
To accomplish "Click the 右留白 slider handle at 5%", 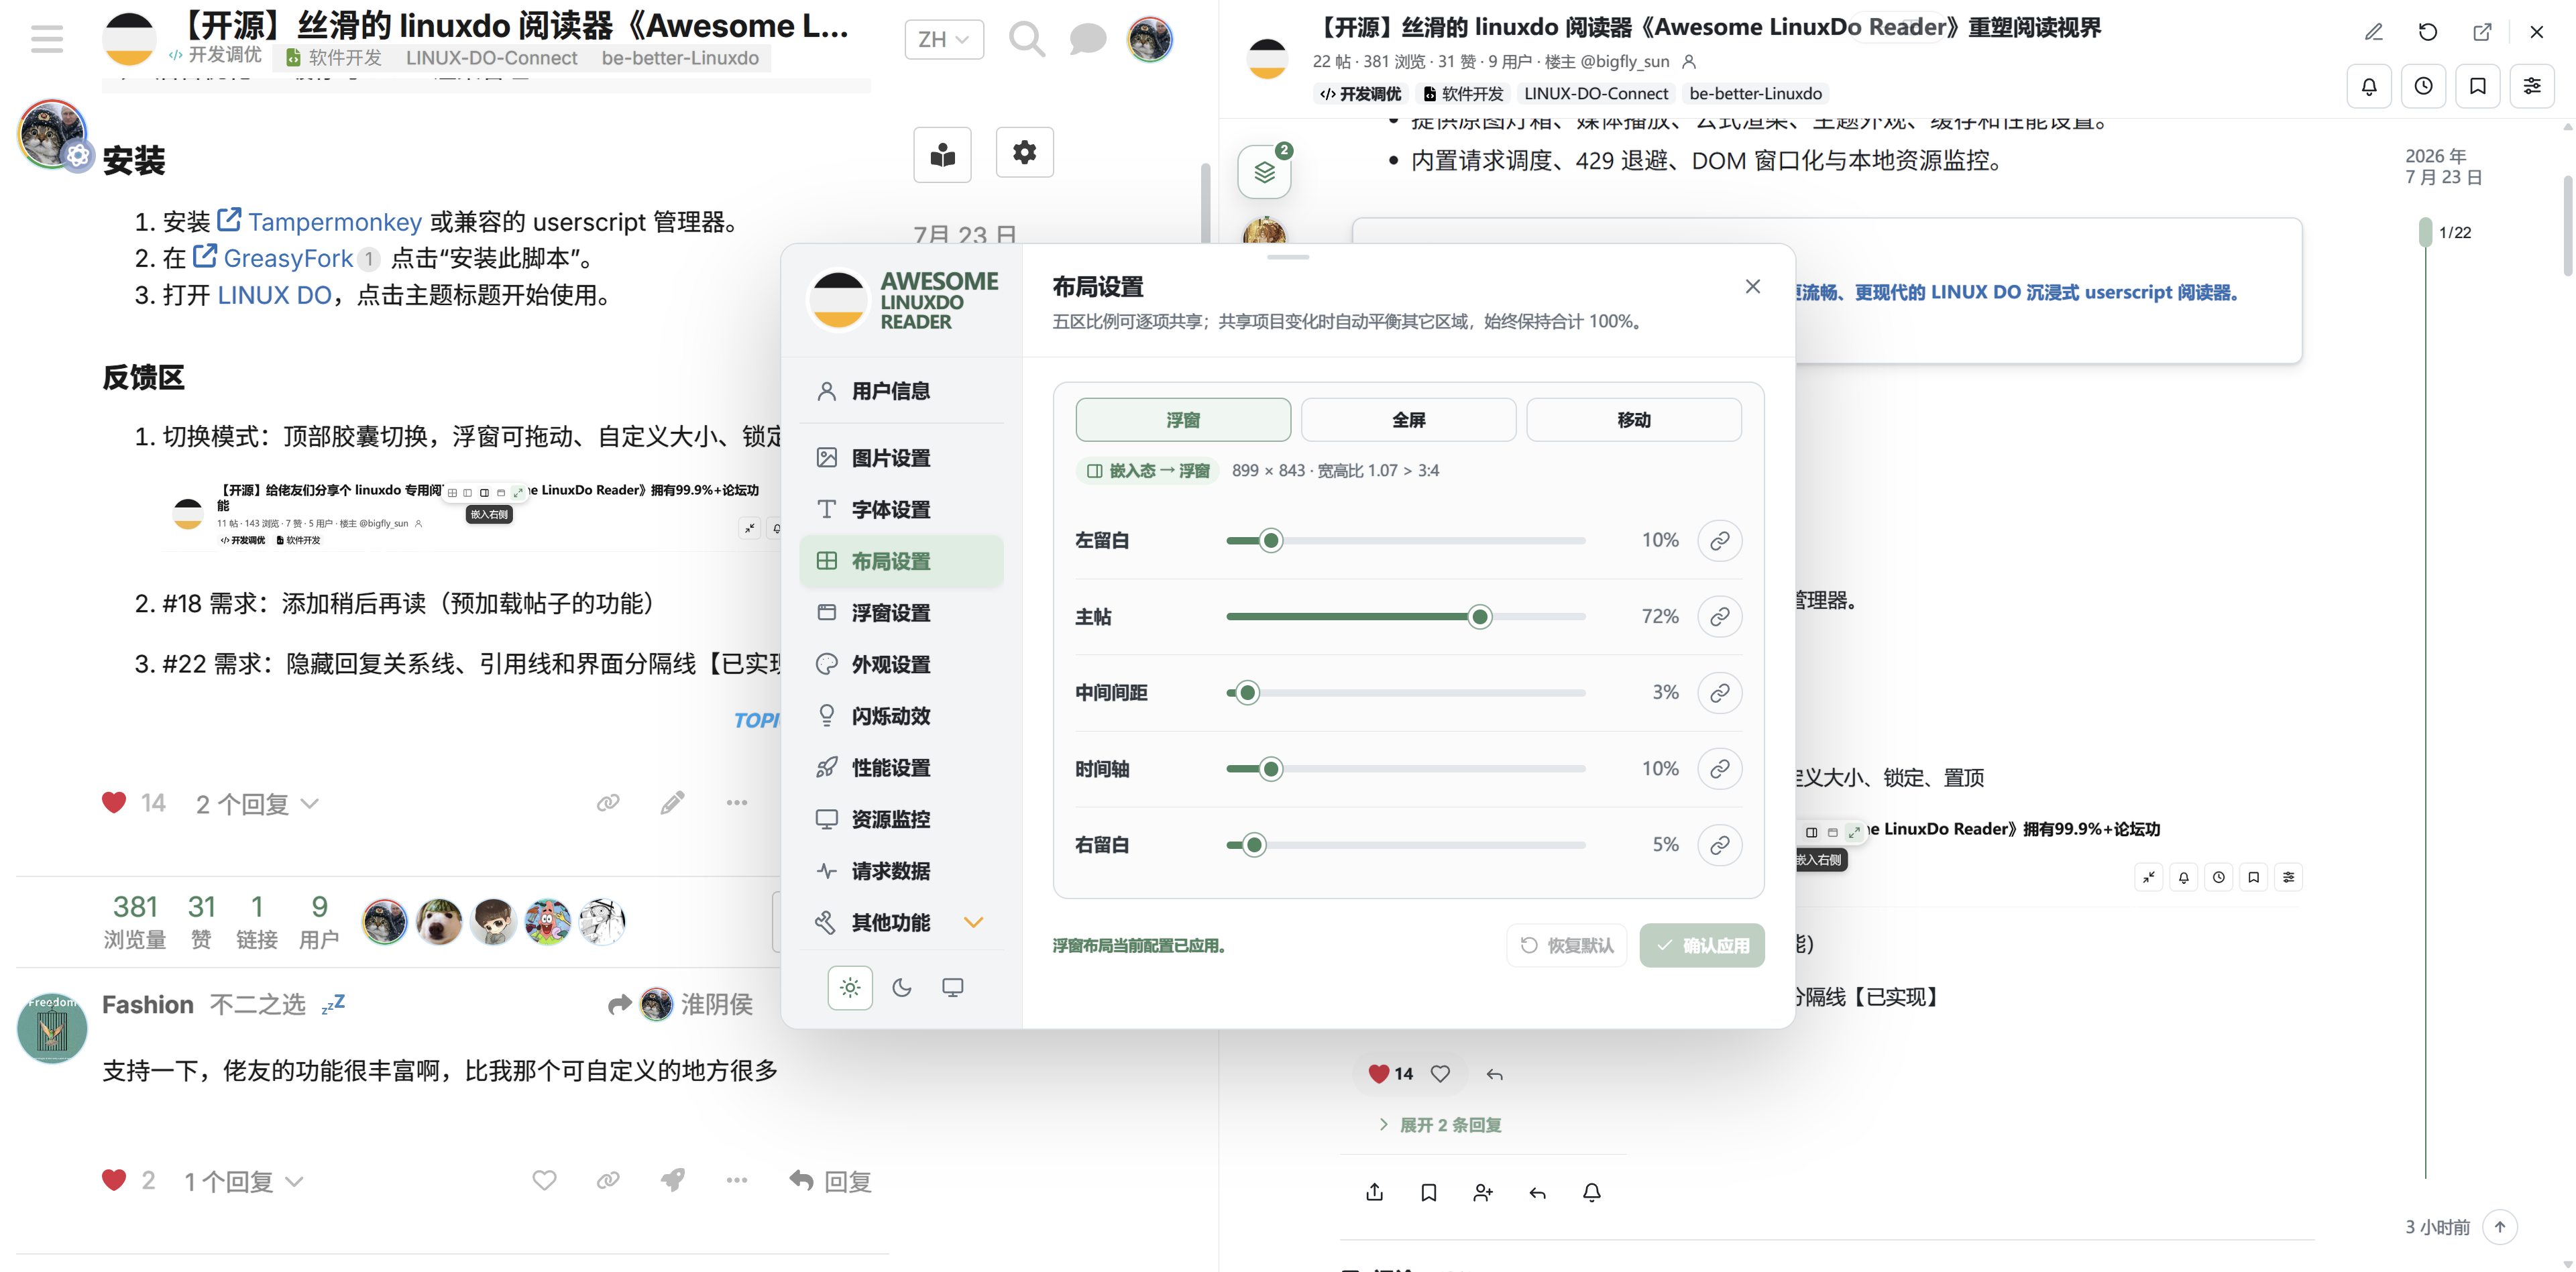I will point(1254,845).
